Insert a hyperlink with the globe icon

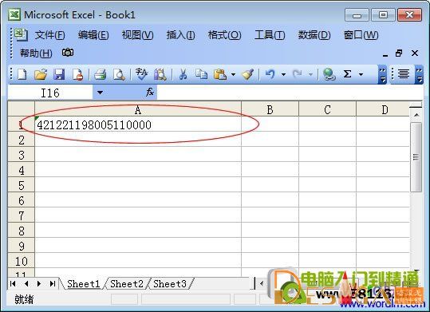pyautogui.click(x=329, y=74)
